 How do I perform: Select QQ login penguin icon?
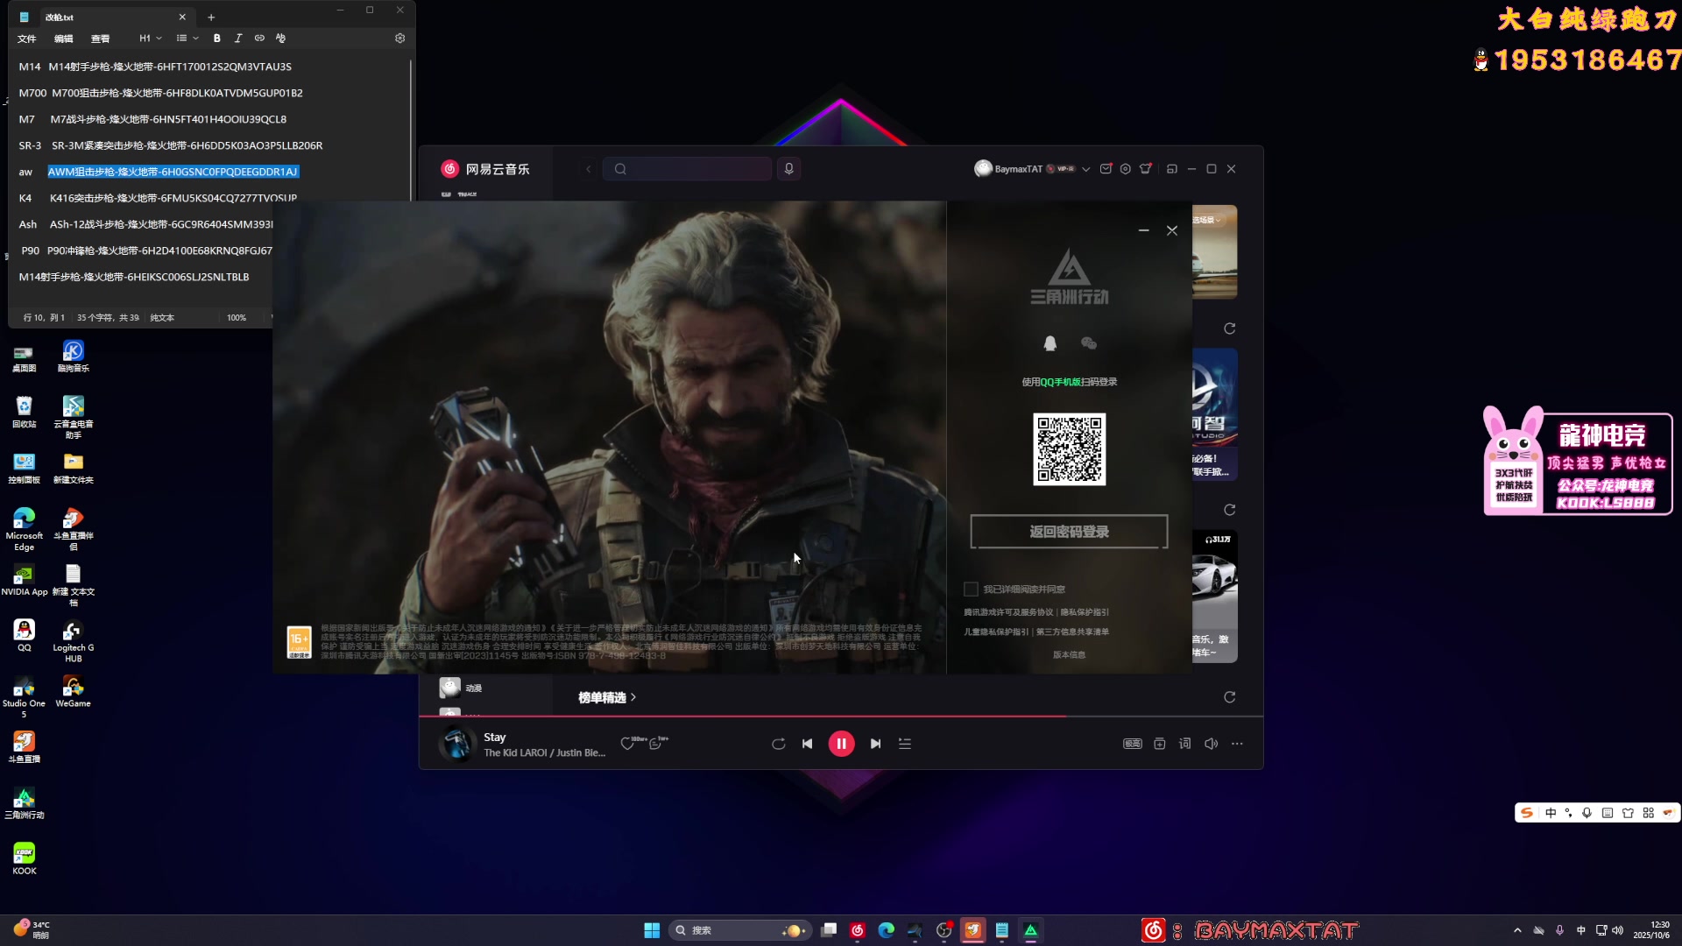tap(1049, 343)
